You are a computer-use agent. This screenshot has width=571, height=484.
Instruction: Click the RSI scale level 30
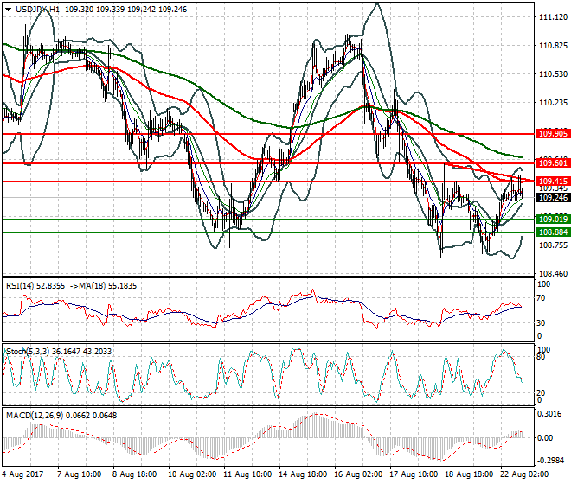(x=542, y=322)
